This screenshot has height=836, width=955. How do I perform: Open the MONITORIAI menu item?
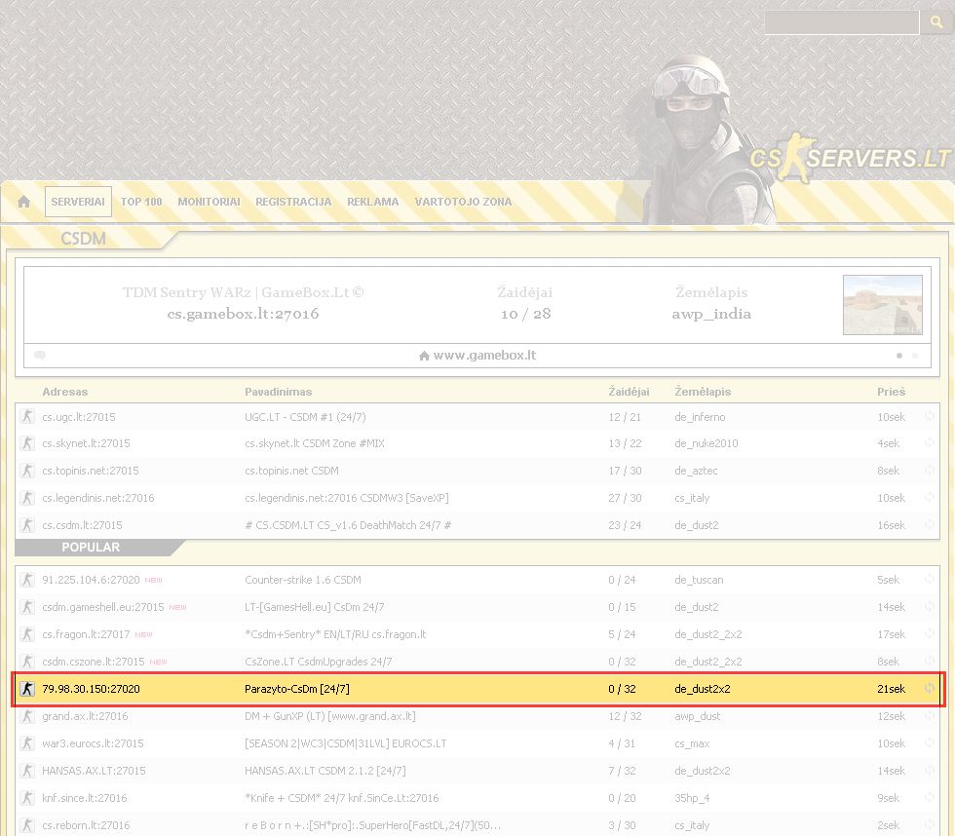tap(209, 202)
